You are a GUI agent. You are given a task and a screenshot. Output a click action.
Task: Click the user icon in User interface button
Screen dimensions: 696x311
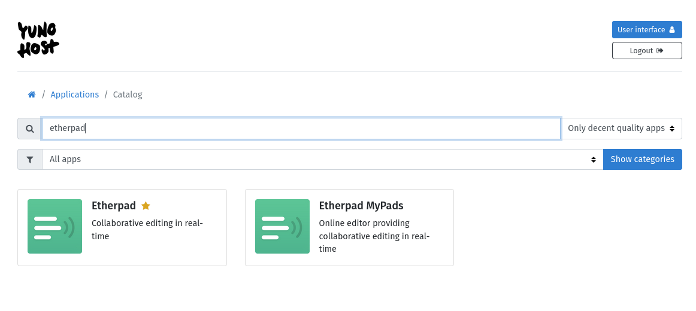click(672, 30)
